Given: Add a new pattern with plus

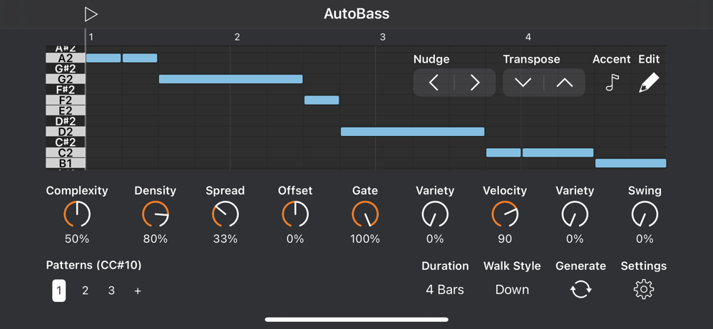Looking at the screenshot, I should (138, 291).
